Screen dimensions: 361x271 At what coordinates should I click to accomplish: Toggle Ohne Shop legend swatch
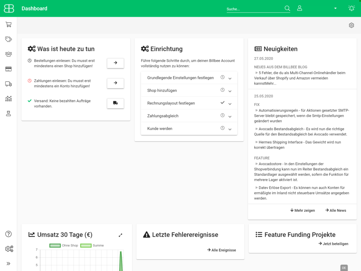pos(55,246)
